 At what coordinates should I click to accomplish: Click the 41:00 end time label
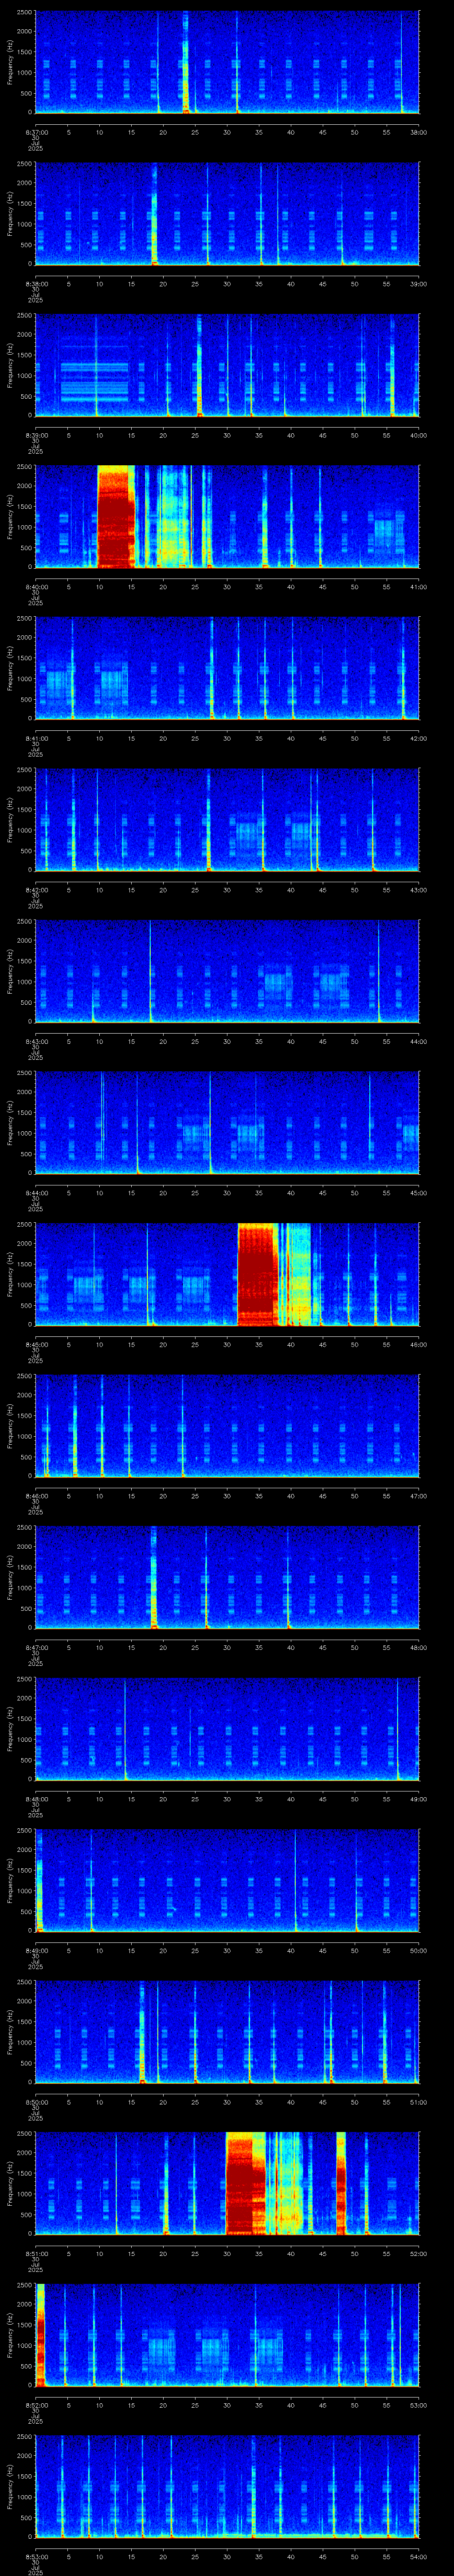point(418,586)
